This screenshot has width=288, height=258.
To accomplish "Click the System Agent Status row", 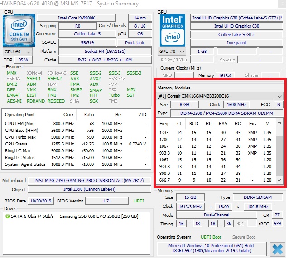I will 76,164.
